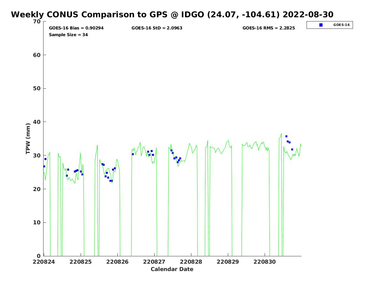Click the 220826 x-axis tick label
The image size is (384, 288).
[x=117, y=262]
